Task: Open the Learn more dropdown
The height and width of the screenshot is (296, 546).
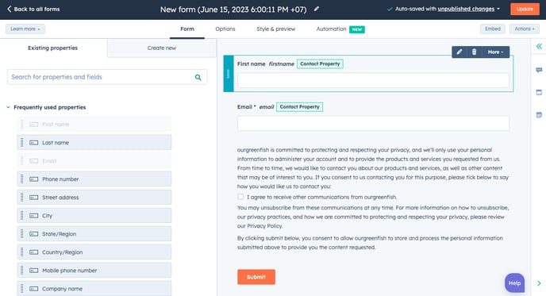Action: 25,29
